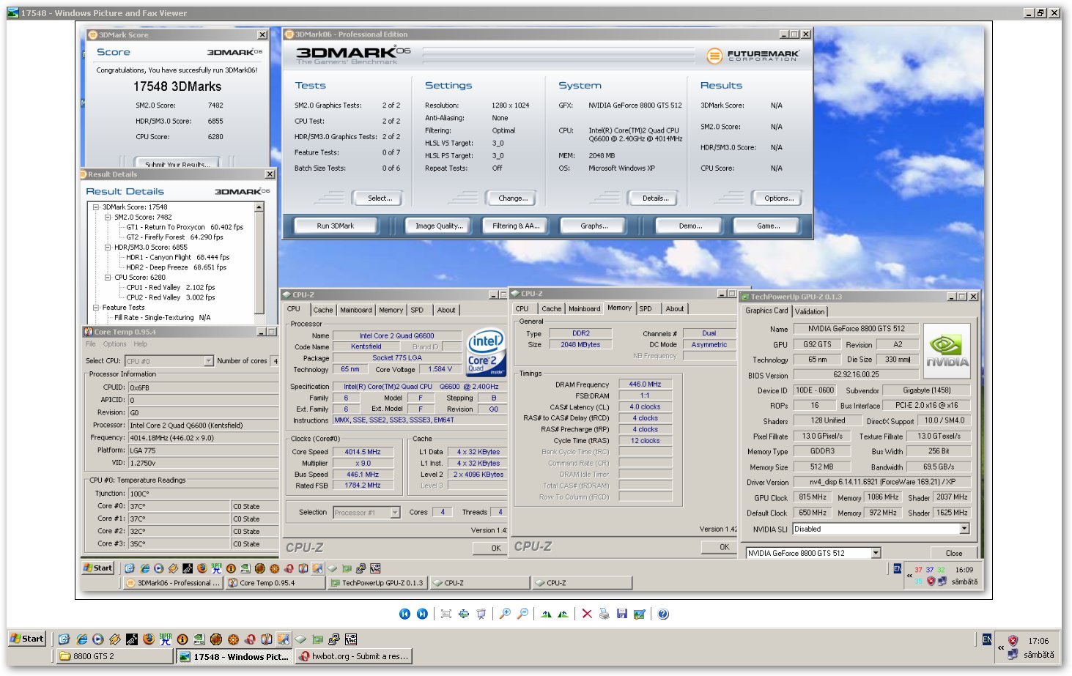This screenshot has width=1072, height=676.
Task: Open the Options menu in Core Temp
Action: 114,344
